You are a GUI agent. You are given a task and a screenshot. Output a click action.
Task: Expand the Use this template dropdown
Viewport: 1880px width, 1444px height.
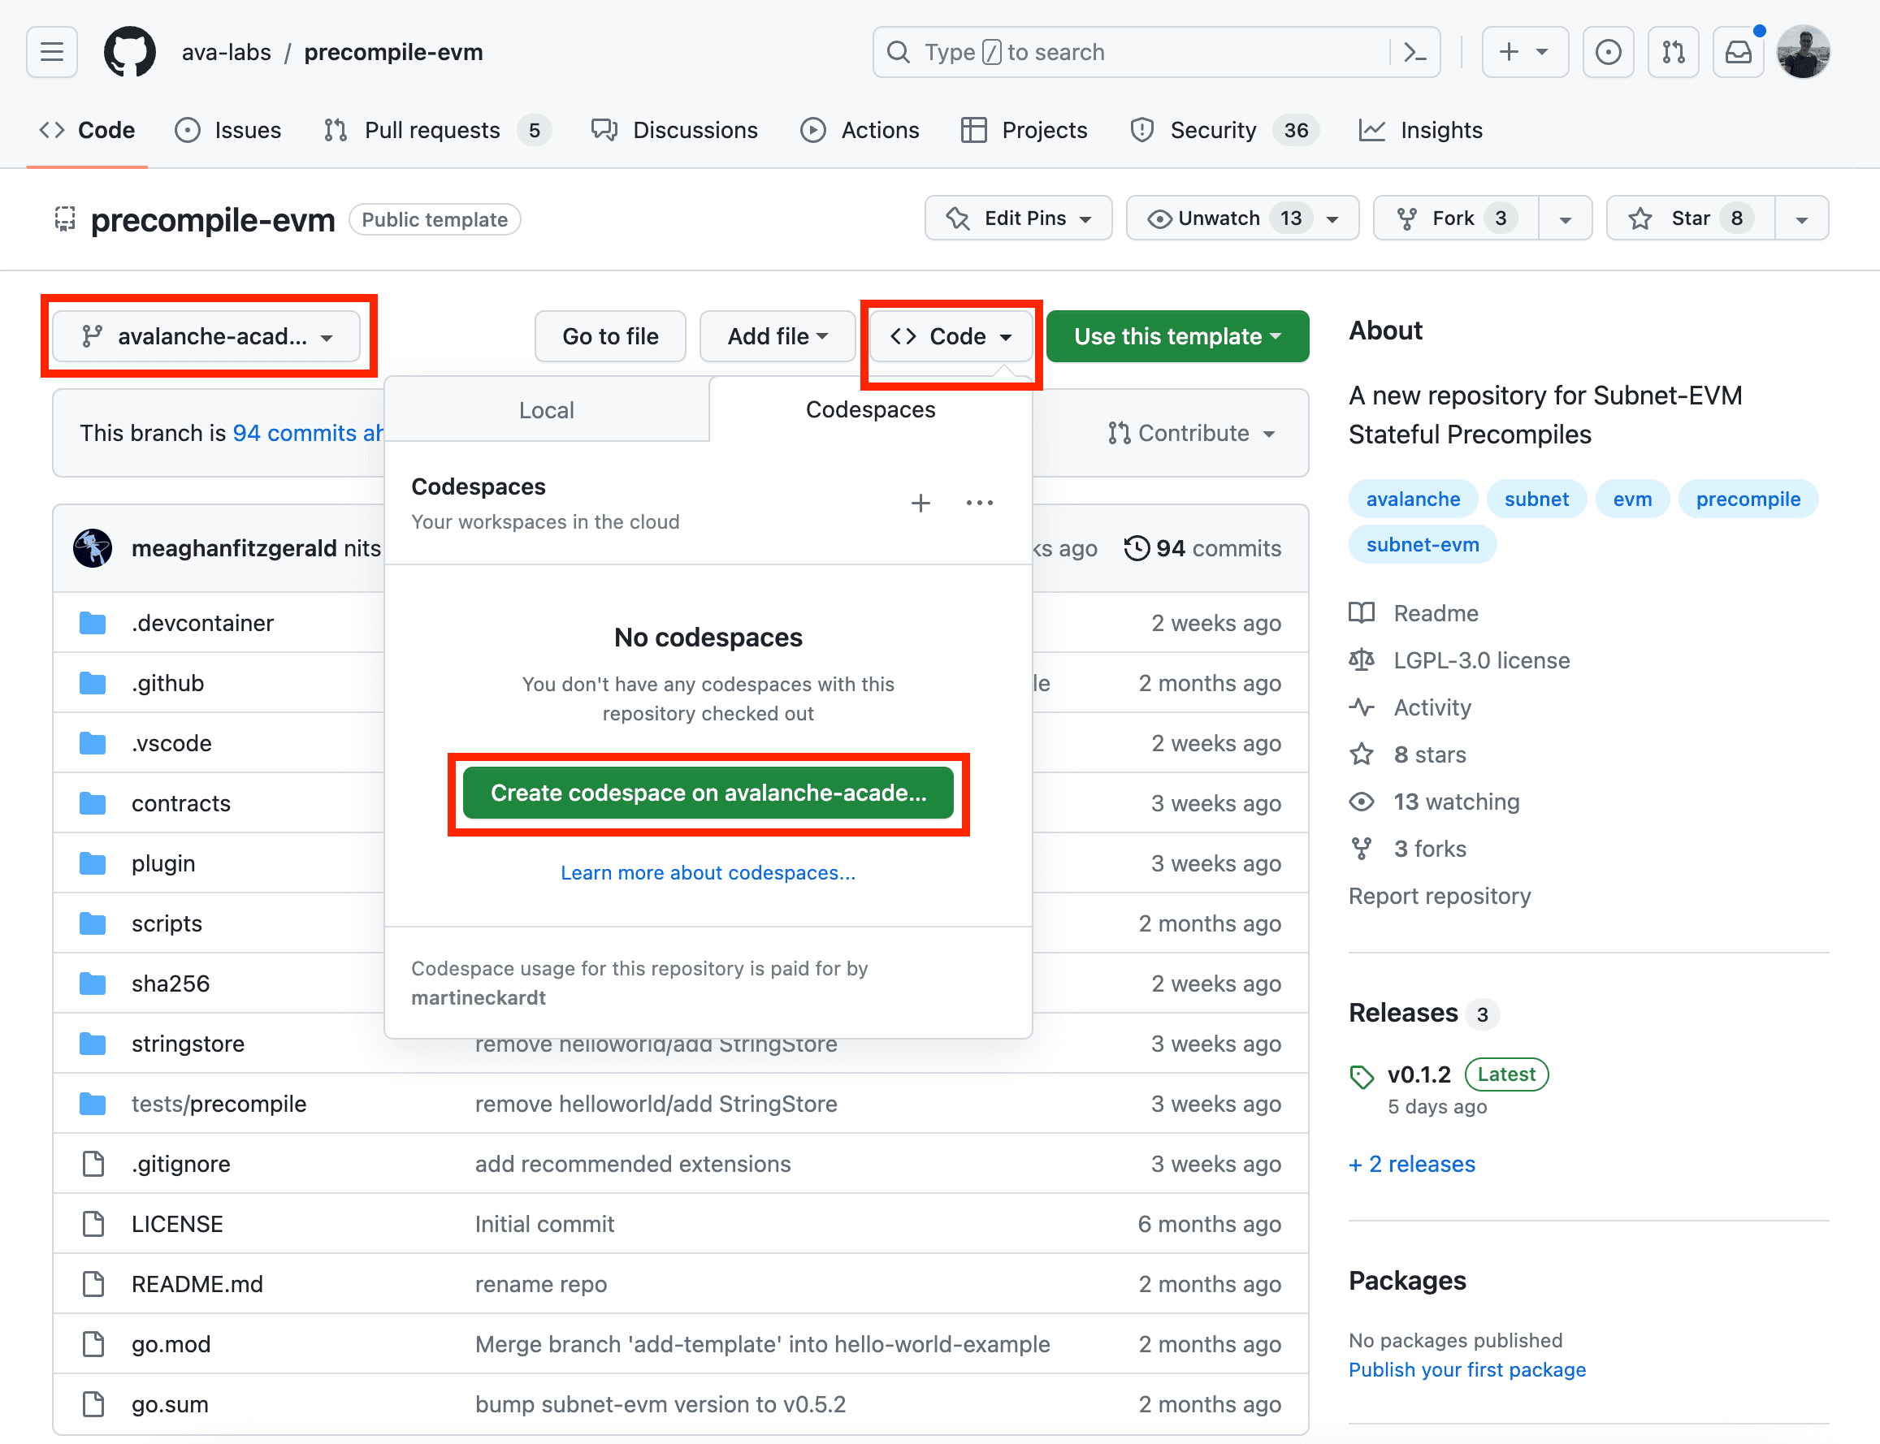pos(1176,336)
